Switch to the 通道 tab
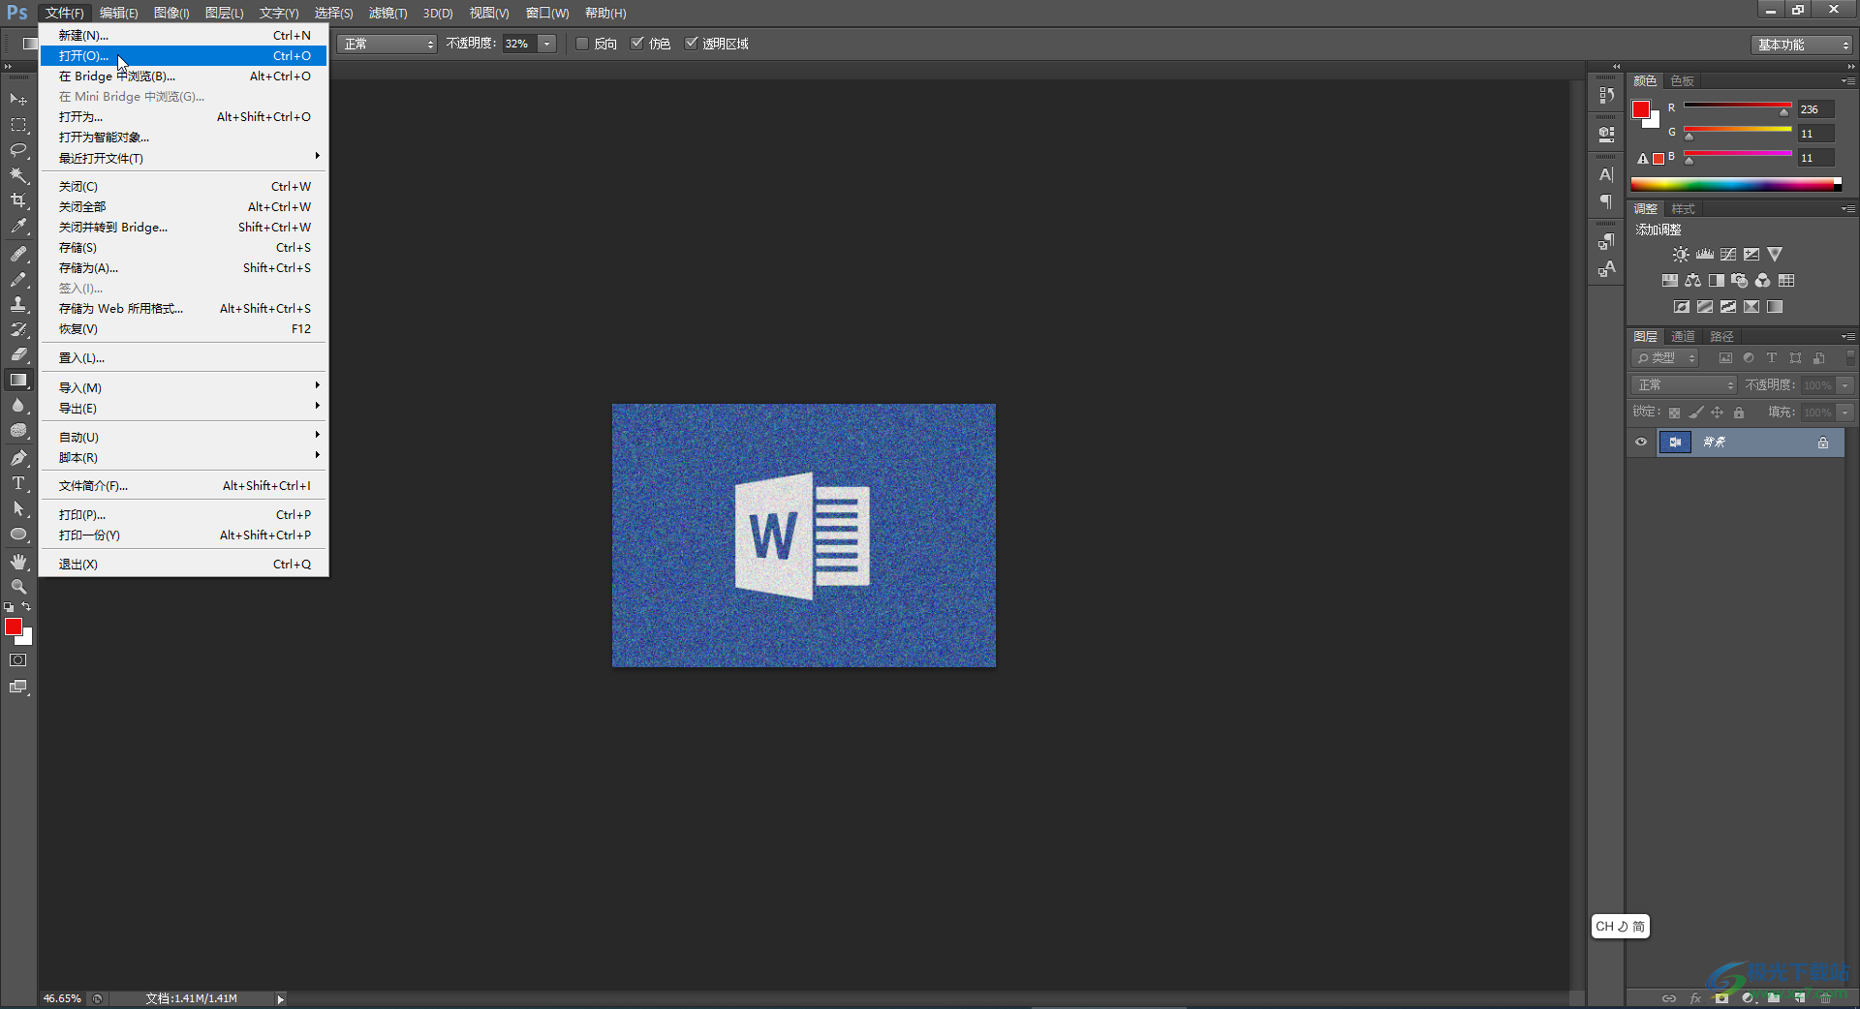This screenshot has width=1860, height=1009. (x=1683, y=337)
